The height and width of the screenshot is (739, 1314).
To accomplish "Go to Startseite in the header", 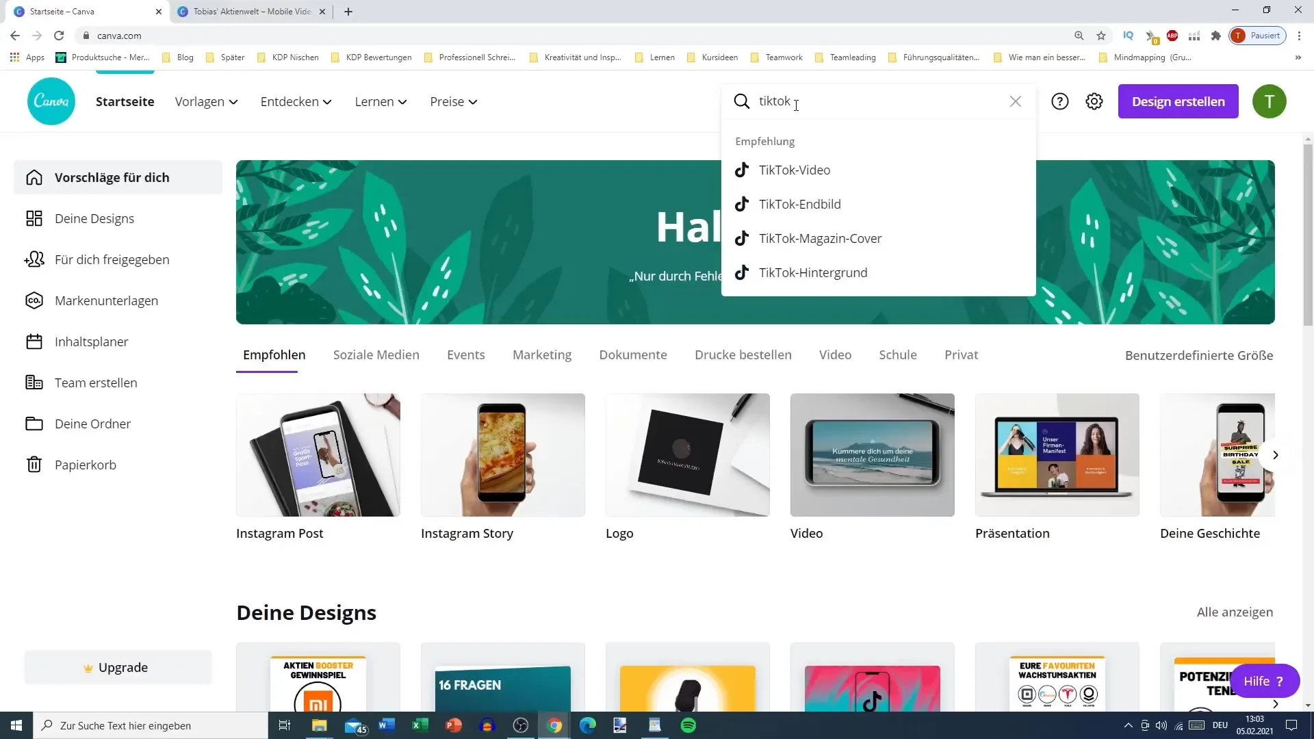I will click(125, 101).
